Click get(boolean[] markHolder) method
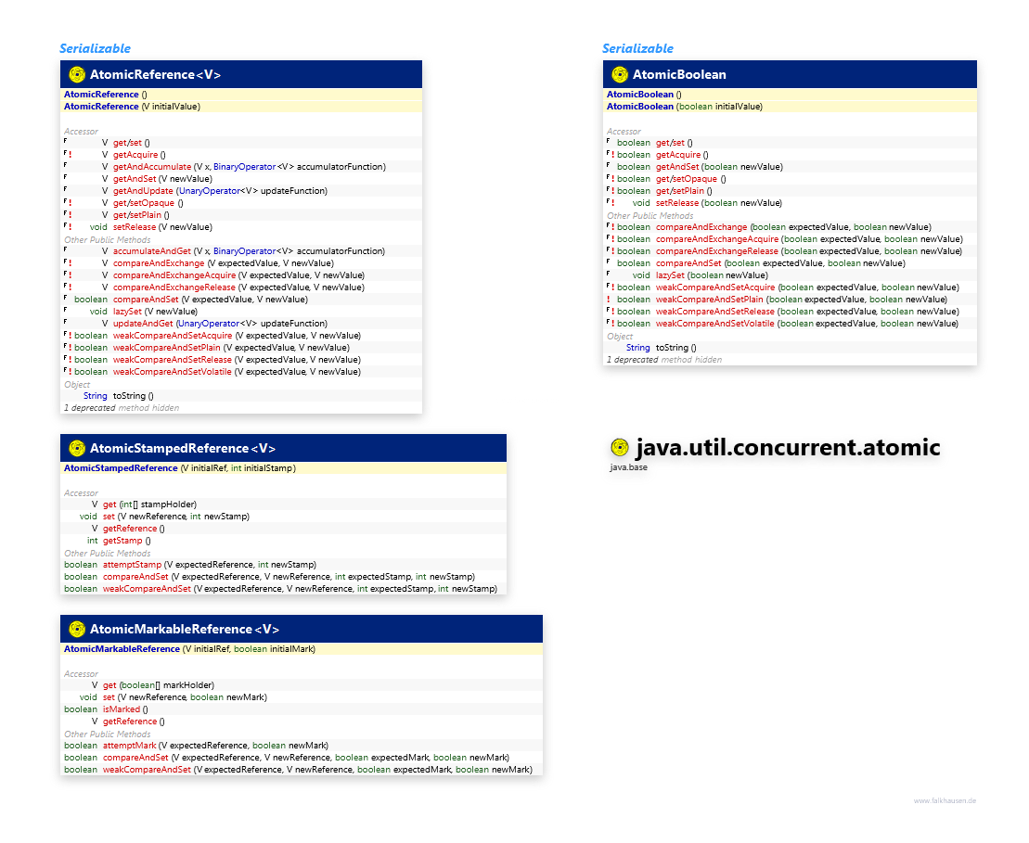The height and width of the screenshot is (843, 1029). pos(159,685)
